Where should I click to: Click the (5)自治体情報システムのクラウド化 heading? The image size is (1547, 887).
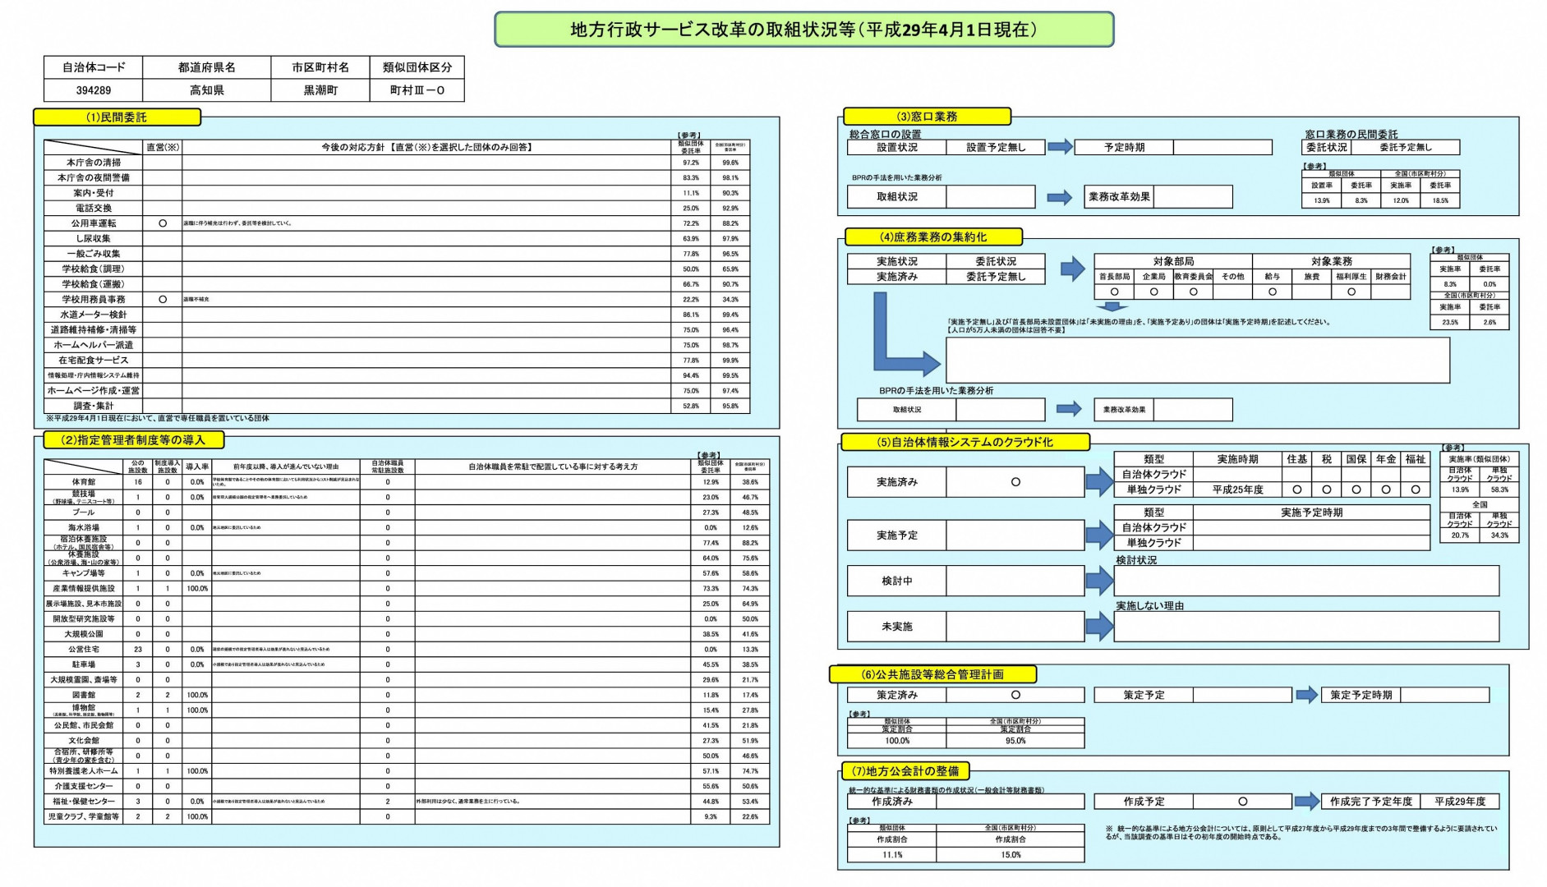pyautogui.click(x=965, y=442)
